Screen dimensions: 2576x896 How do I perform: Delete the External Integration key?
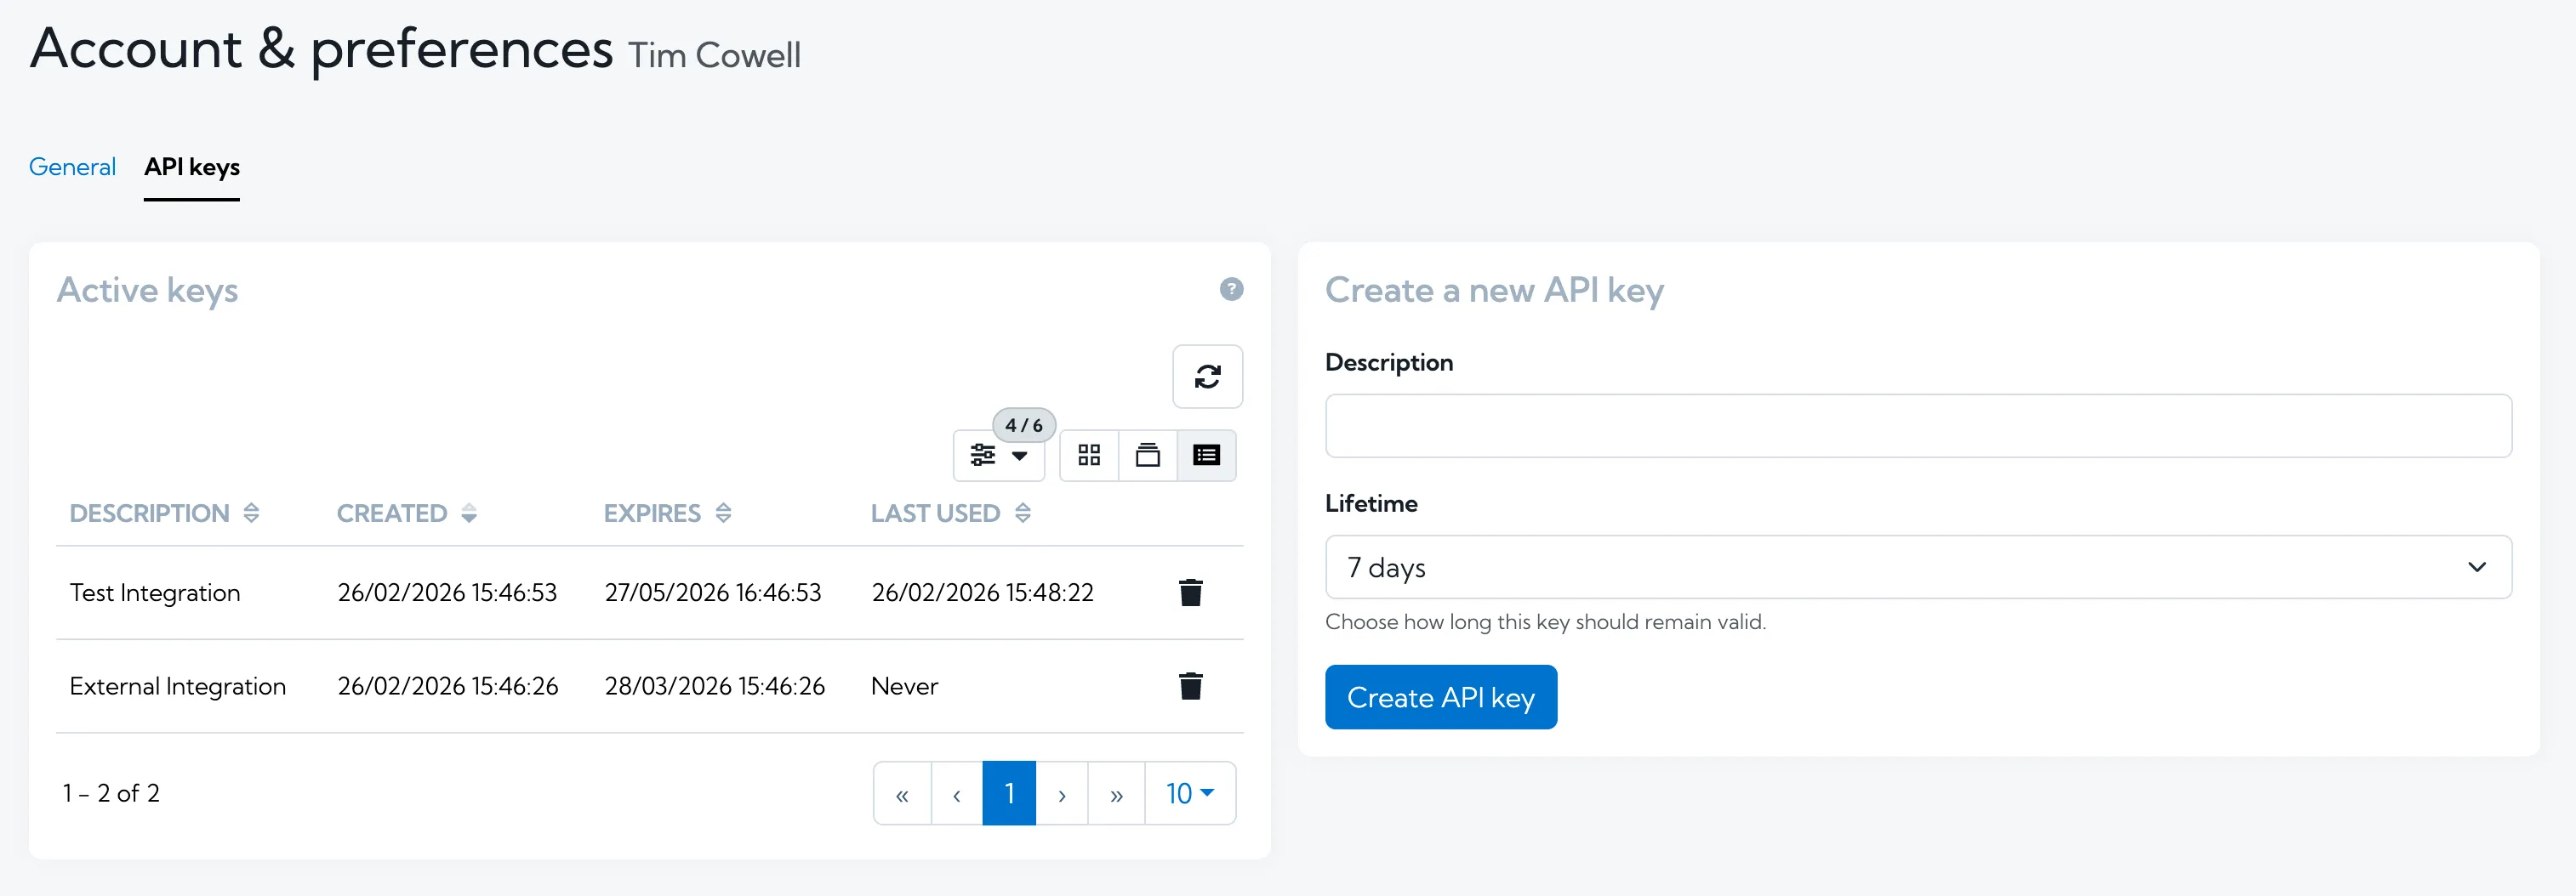(1190, 685)
